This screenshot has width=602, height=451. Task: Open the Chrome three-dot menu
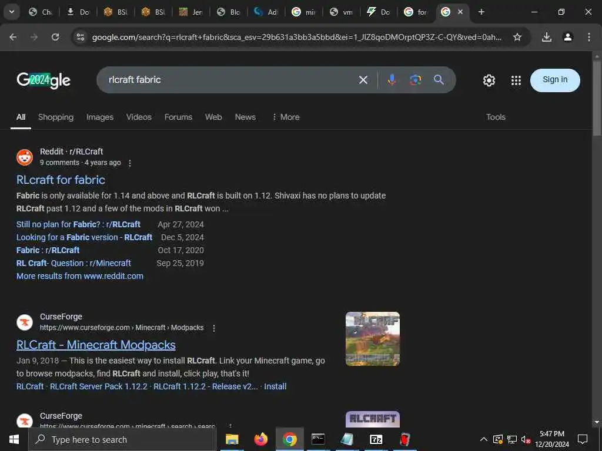pos(589,37)
